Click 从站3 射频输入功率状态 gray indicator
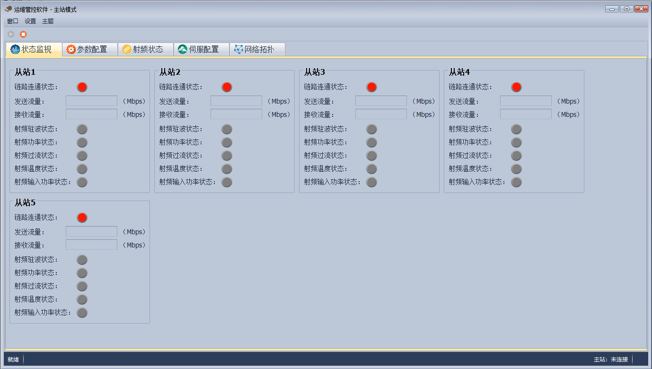The width and height of the screenshot is (652, 369). 372,182
